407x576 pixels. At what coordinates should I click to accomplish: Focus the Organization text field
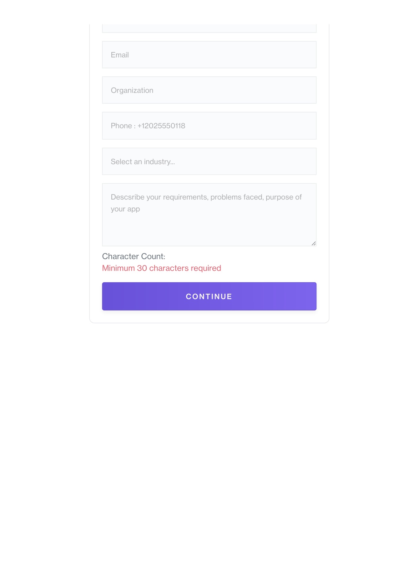(x=209, y=90)
